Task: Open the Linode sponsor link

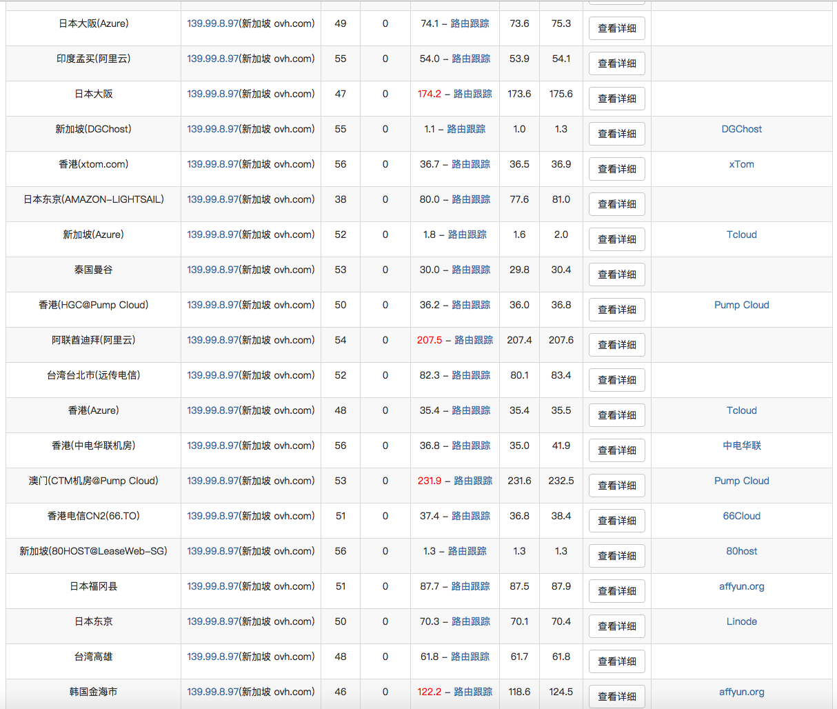Action: coord(741,622)
